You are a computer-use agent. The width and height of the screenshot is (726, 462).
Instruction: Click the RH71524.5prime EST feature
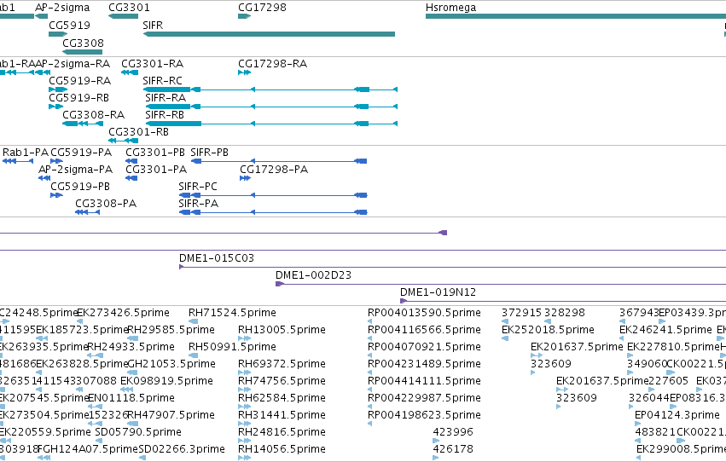point(194,321)
